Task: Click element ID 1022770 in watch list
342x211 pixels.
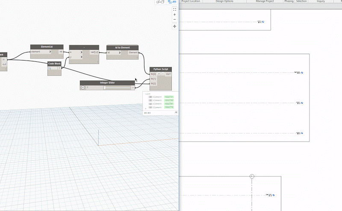Action: coord(169,107)
